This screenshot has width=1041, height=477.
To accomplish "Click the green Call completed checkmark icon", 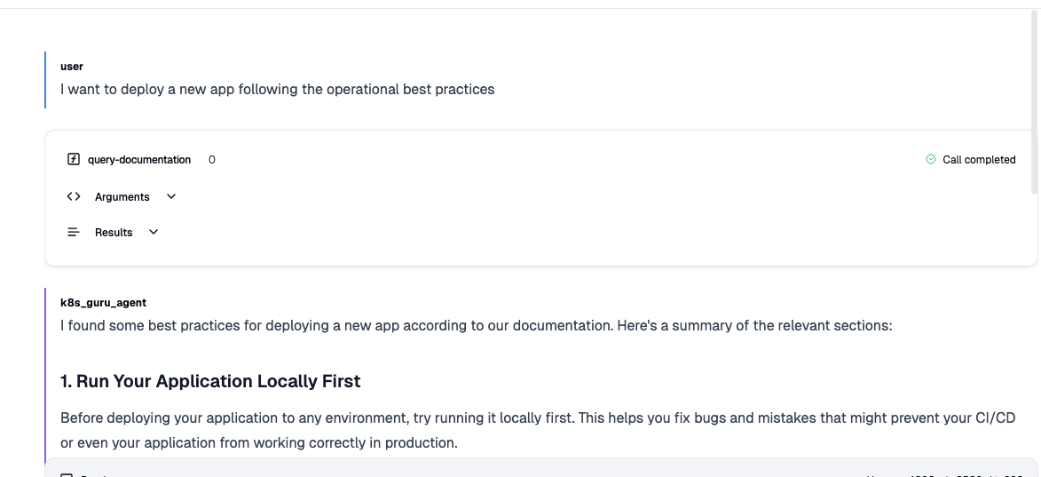I will [931, 160].
